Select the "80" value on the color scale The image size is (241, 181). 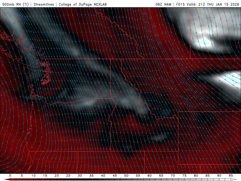pyautogui.click(x=196, y=176)
